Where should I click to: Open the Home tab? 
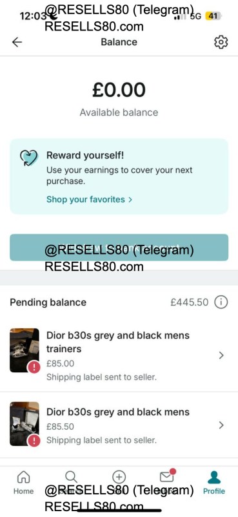[x=23, y=483]
